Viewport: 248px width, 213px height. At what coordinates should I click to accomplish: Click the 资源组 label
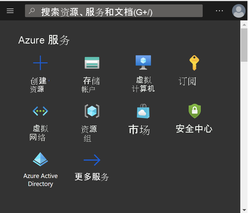(x=89, y=134)
